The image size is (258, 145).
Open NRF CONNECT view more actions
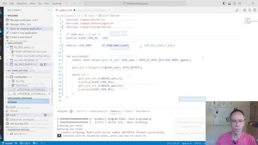[x=49, y=10]
